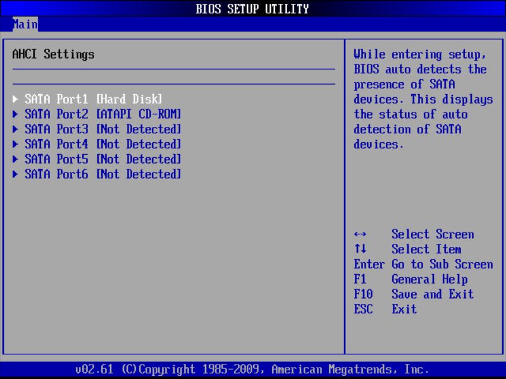506x379 pixels.
Task: Click the 'Select Item' help text
Action: click(426, 249)
